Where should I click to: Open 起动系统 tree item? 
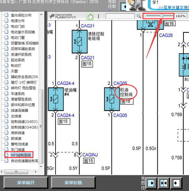[x=18, y=60]
